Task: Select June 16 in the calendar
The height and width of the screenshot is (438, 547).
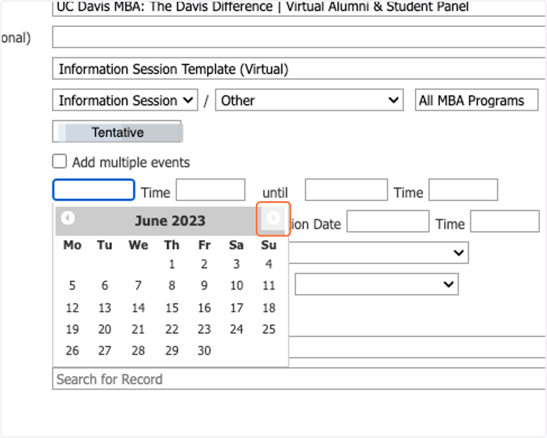Action: (204, 308)
